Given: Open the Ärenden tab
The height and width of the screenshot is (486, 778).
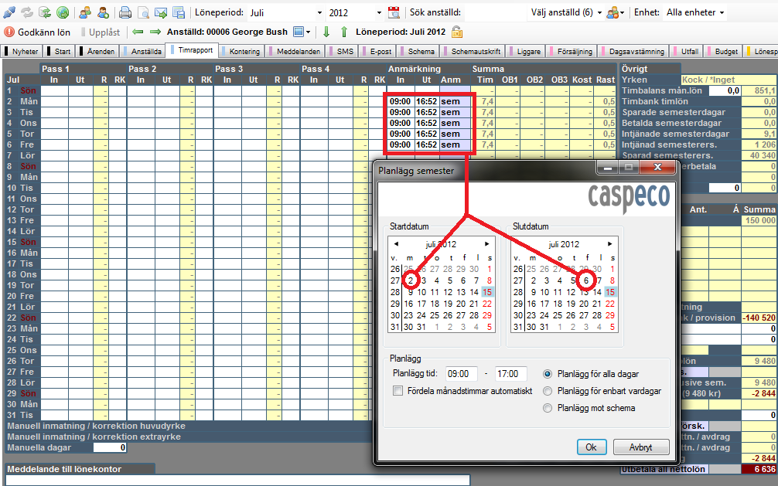Looking at the screenshot, I should [x=97, y=51].
